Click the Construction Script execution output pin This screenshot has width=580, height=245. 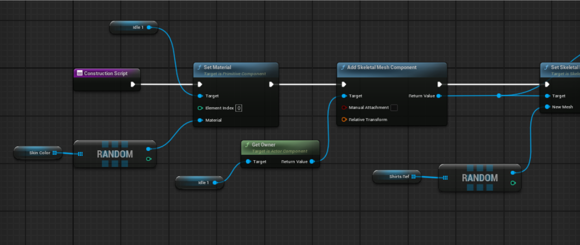(x=133, y=84)
